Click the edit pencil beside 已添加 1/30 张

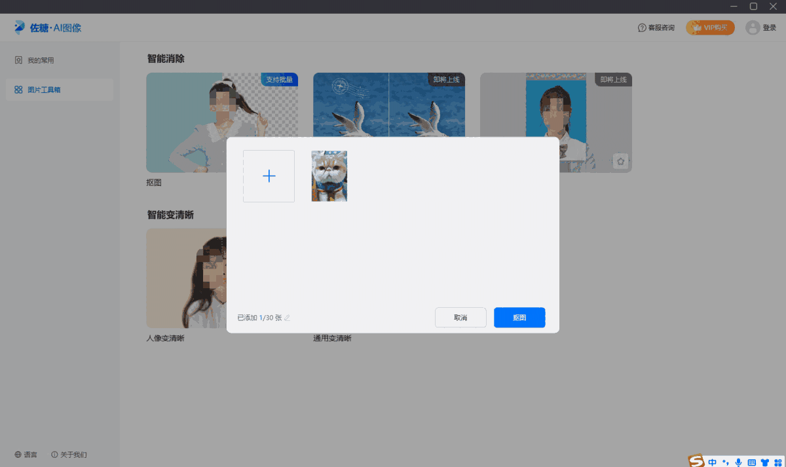tap(287, 318)
